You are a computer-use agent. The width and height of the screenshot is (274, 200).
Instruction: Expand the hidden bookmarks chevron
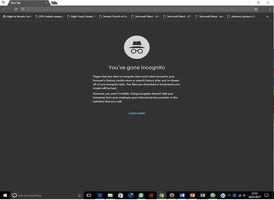[x=267, y=17]
